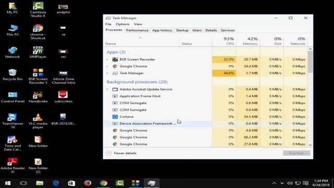Switch to the Startup tab

pyautogui.click(x=182, y=30)
